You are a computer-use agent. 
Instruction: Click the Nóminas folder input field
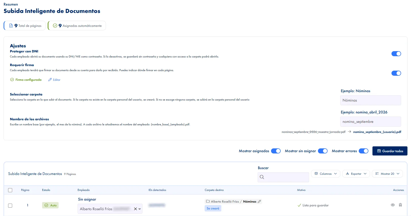(371, 100)
